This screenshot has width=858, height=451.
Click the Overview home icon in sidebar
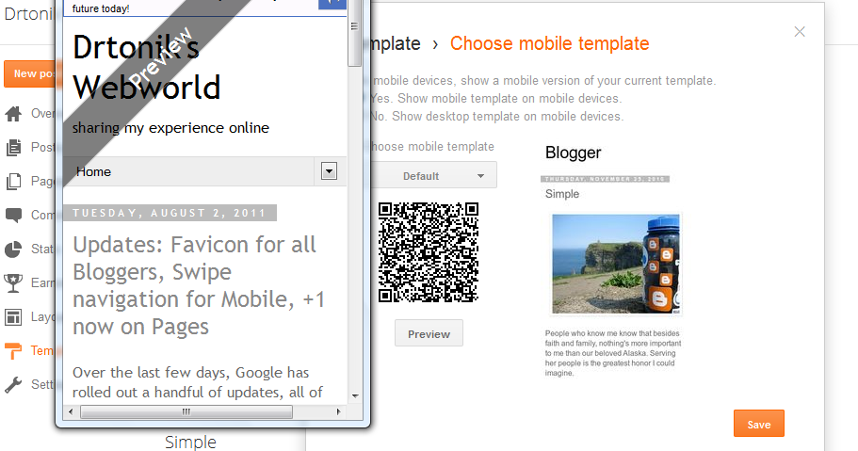[x=14, y=114]
